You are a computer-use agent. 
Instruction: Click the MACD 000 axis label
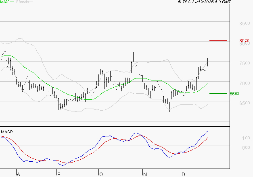[x=246, y=148]
